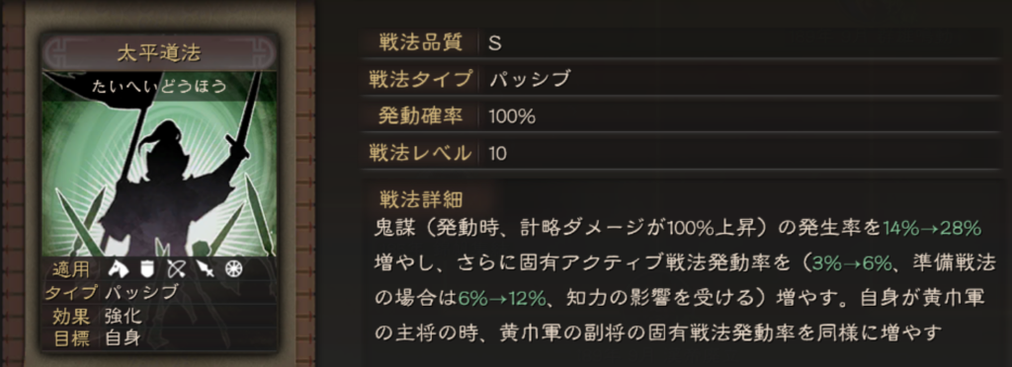Select the 発動確率 100% row
Viewport: 1012px width, 367px height.
point(682,116)
